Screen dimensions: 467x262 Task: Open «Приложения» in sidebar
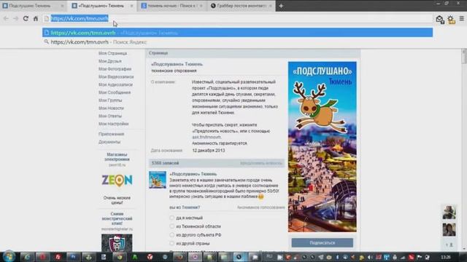click(x=111, y=134)
